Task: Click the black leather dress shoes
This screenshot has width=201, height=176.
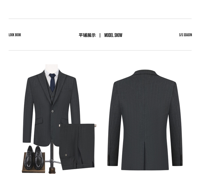Action: point(34,157)
